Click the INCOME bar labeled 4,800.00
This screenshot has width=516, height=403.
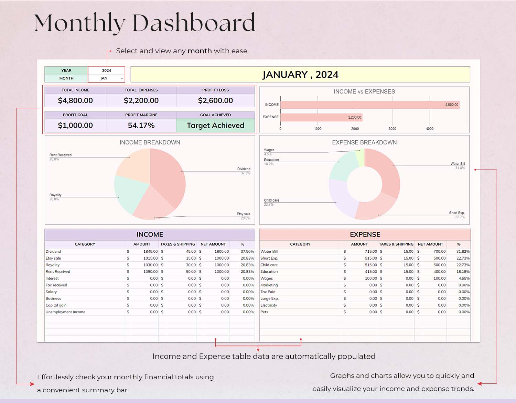pyautogui.click(x=370, y=105)
